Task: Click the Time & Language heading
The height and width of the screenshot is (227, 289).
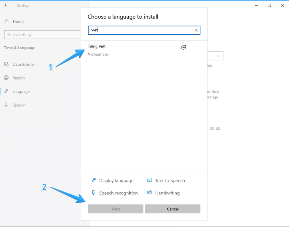Action: (20, 48)
